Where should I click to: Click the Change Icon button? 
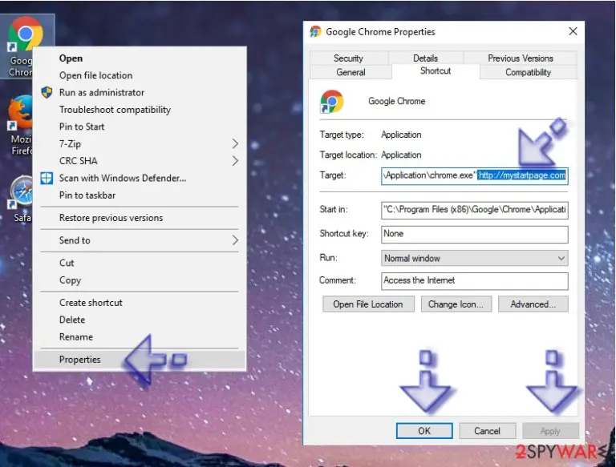456,304
